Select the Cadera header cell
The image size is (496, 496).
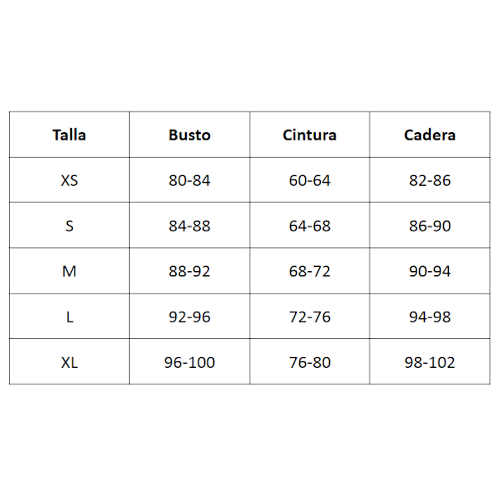coord(430,135)
